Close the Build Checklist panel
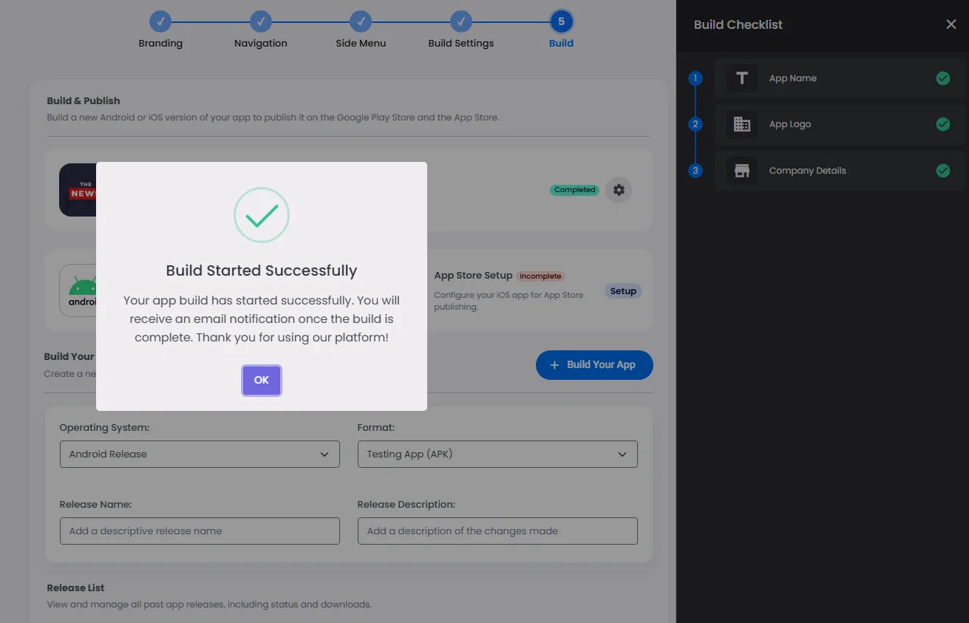 951,24
